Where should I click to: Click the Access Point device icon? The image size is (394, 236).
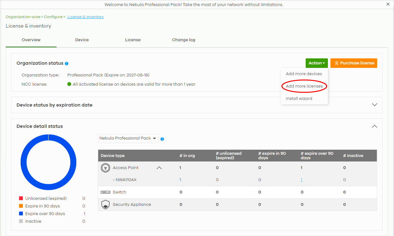(x=105, y=168)
